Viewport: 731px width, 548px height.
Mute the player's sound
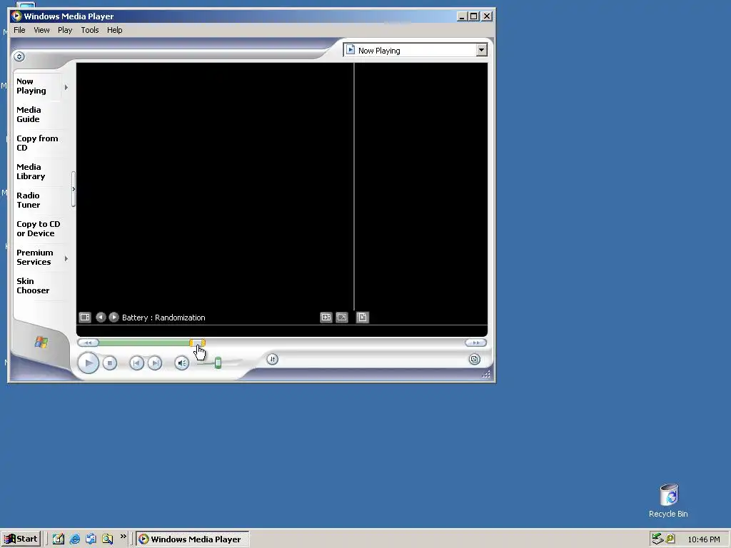(182, 363)
